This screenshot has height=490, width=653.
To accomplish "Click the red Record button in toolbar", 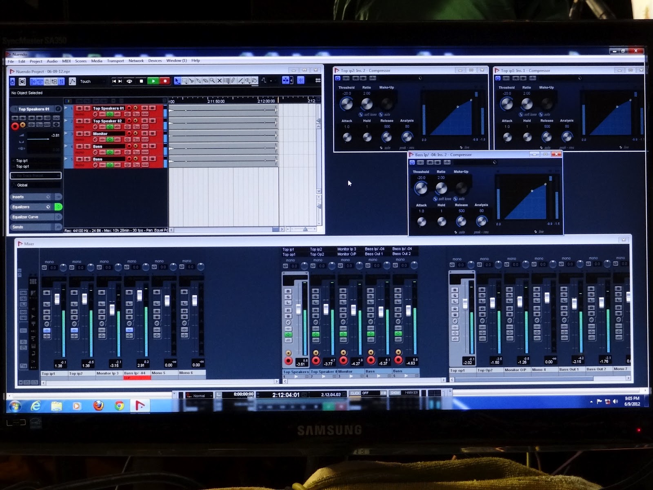I will (x=165, y=81).
